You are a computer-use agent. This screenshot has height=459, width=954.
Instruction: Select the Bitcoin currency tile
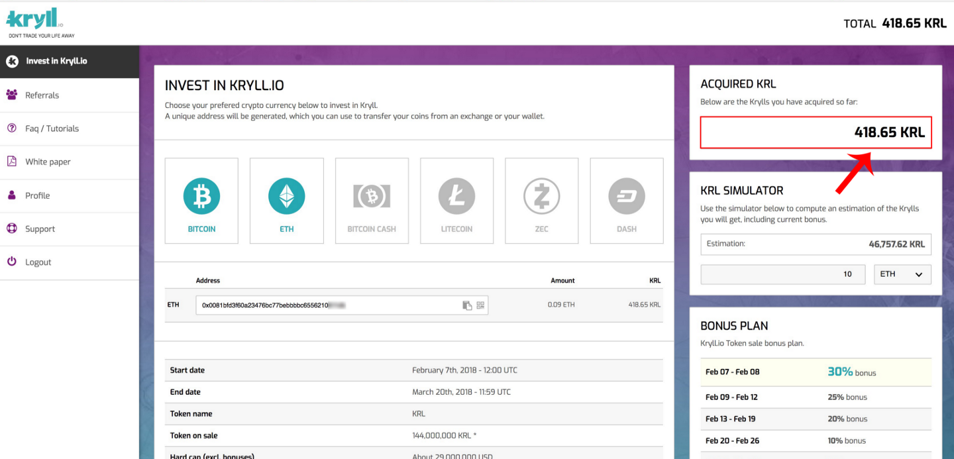point(201,201)
